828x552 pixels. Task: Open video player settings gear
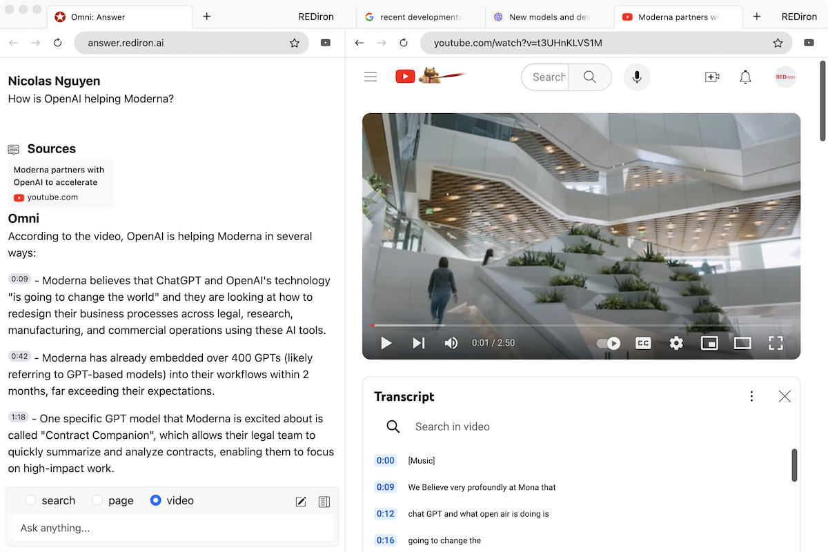coord(676,343)
